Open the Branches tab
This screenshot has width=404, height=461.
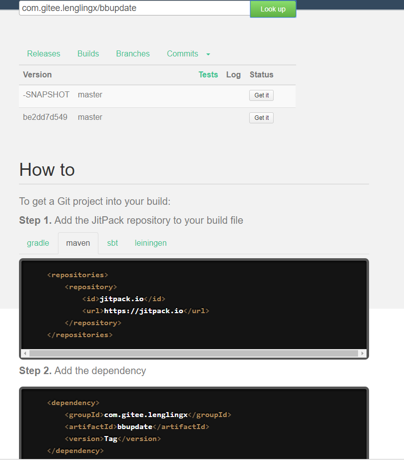133,53
